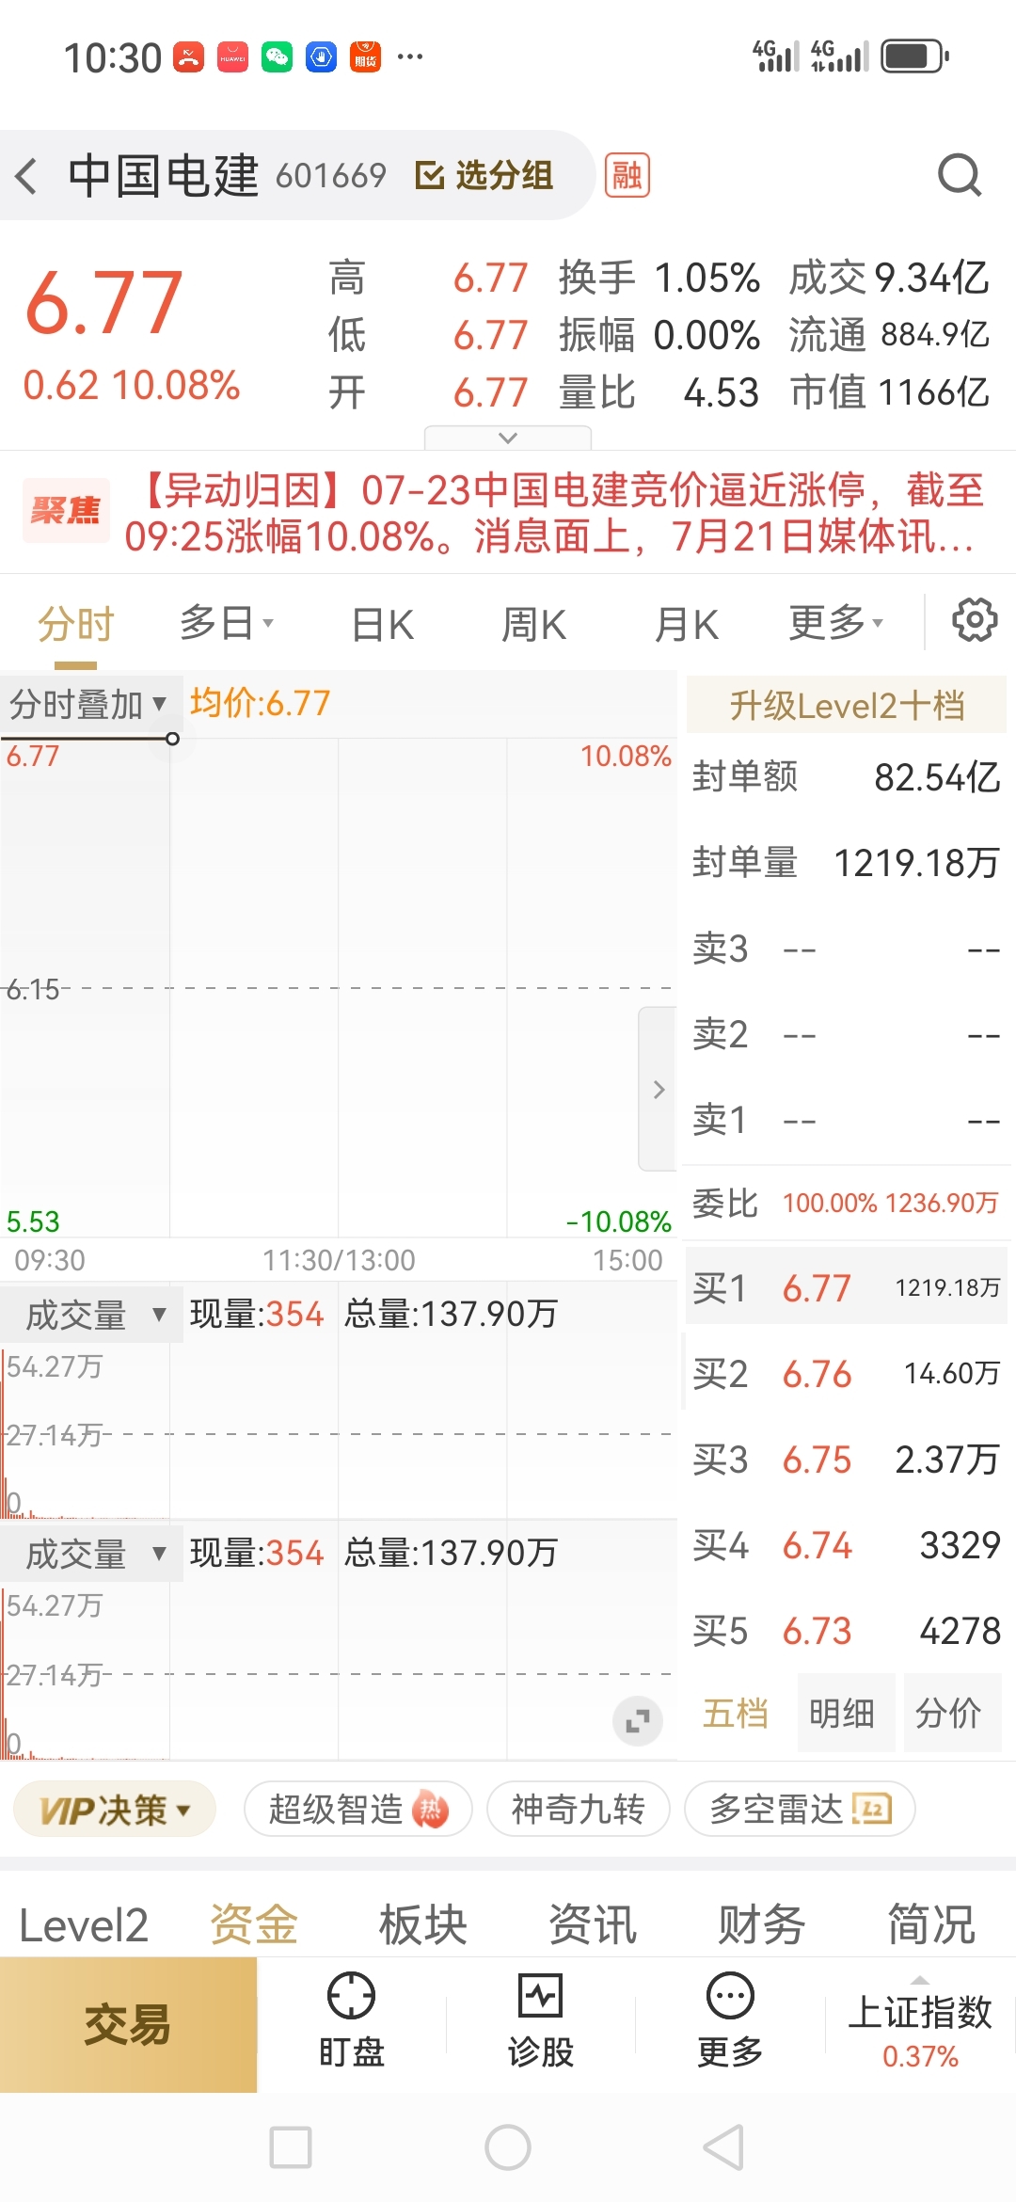This screenshot has width=1016, height=2202.
Task: Tap WeChat notification icon in status bar
Action: pos(277,57)
